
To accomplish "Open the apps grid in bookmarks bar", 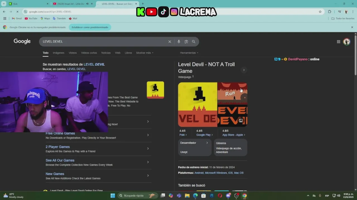I will point(5,18).
